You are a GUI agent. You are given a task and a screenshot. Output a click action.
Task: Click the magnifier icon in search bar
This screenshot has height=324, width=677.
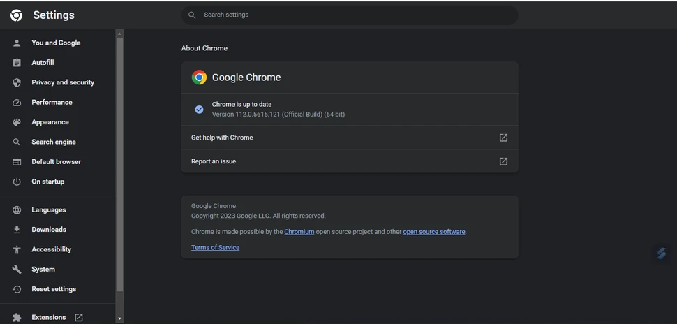click(192, 15)
